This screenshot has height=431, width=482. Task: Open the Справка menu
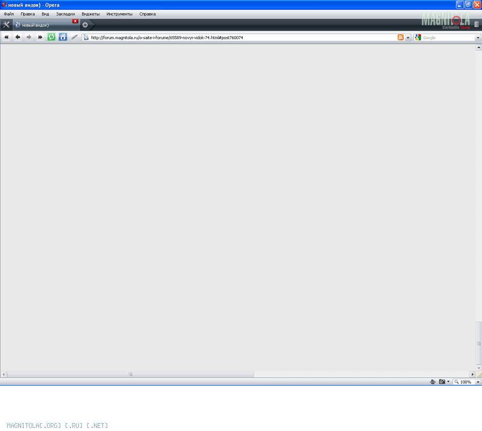pos(148,14)
